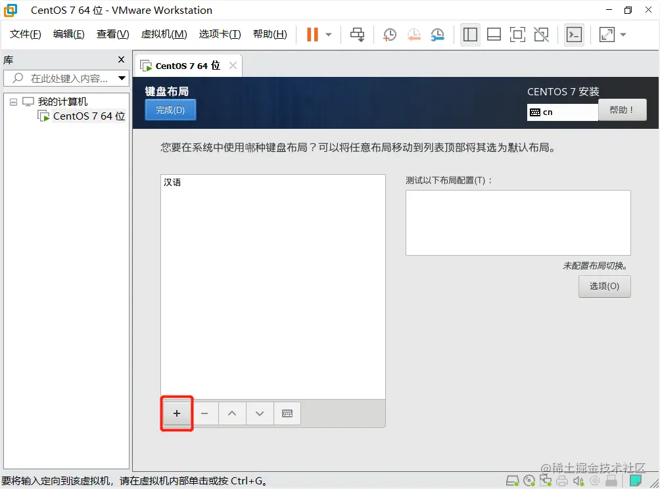Open layout switching 选项(O) button
This screenshot has width=660, height=489.
[x=604, y=286]
